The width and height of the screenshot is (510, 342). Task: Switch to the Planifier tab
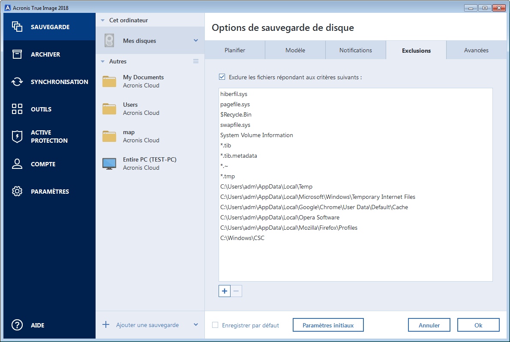pos(235,50)
